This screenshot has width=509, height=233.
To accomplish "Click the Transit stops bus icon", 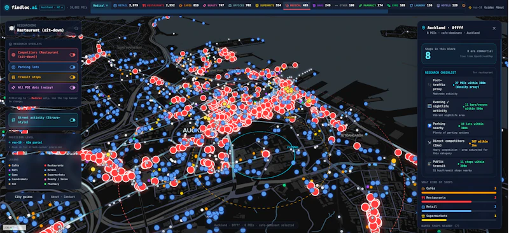I will tap(13, 77).
